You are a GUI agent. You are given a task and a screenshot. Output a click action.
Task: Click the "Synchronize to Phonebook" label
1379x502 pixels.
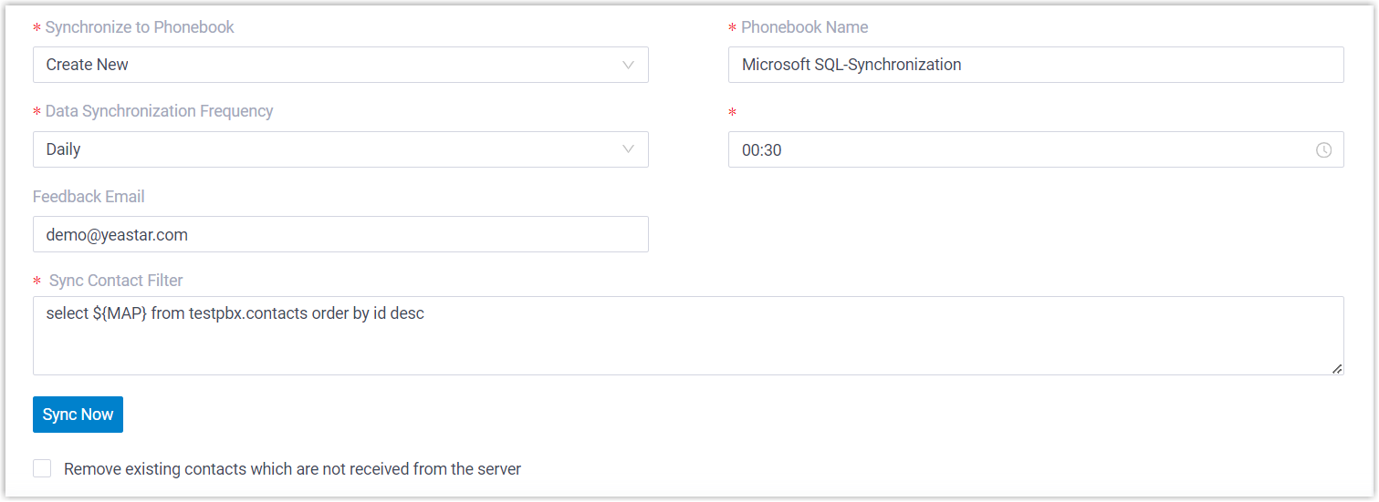(x=140, y=27)
